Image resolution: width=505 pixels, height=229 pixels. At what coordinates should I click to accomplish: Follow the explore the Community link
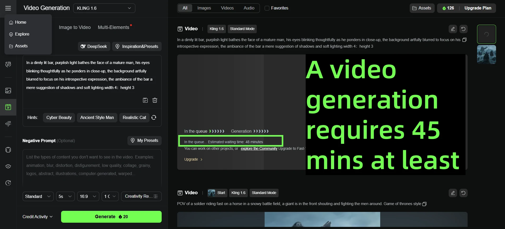point(259,149)
